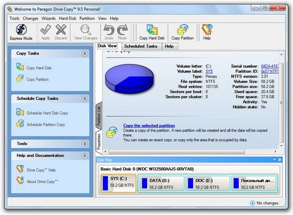Collapse the Schedule Copy Tasks panel

coord(85,99)
